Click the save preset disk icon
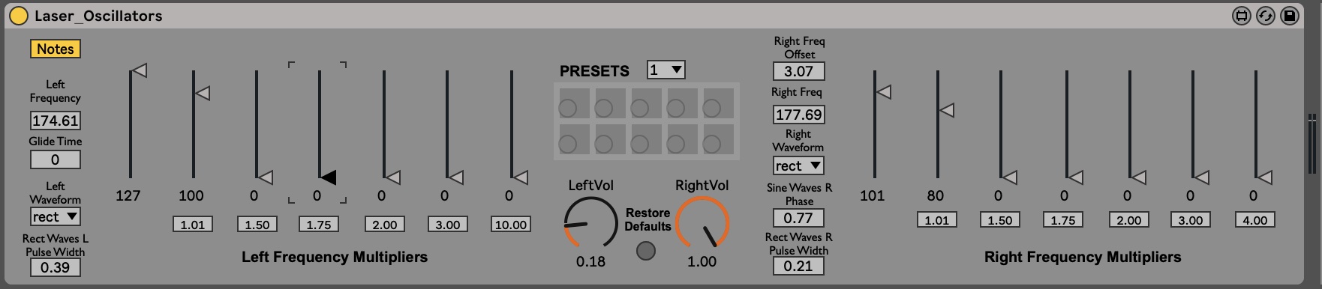1322x289 pixels. point(1290,16)
